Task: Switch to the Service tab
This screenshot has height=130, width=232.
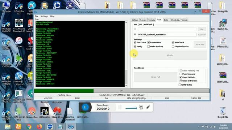Action: tap(143, 20)
